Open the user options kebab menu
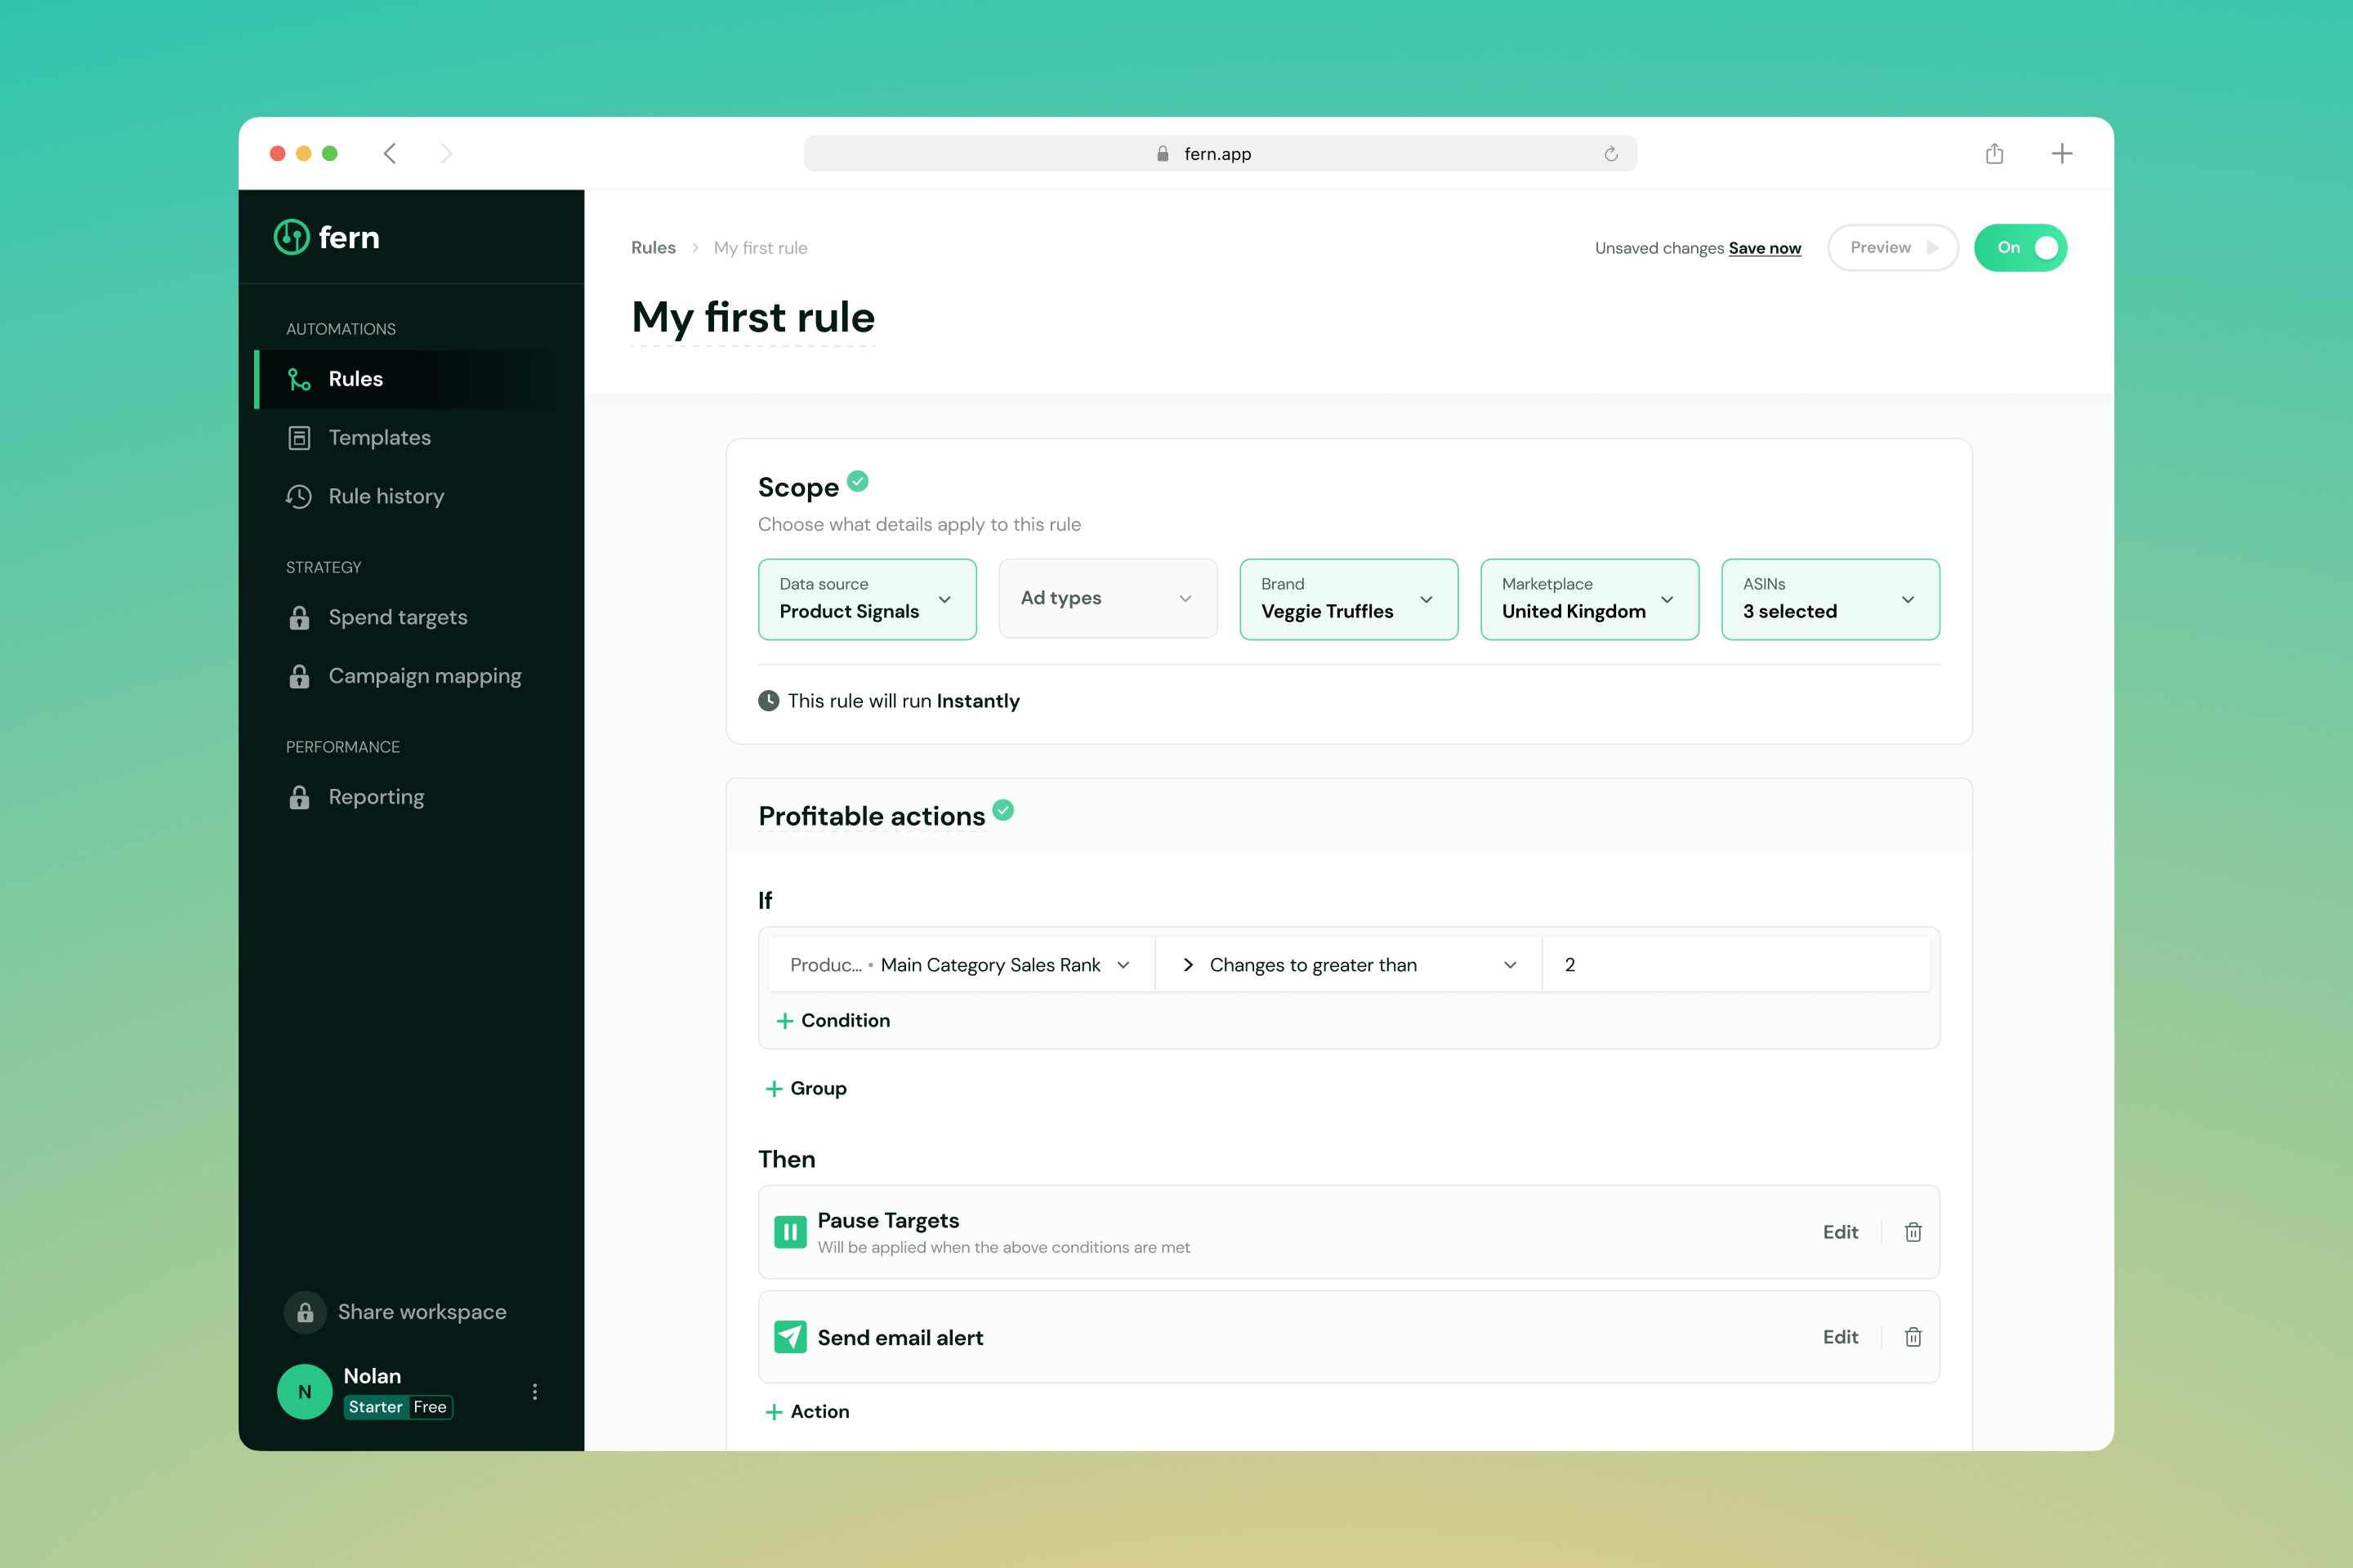This screenshot has height=1568, width=2353. point(535,1392)
